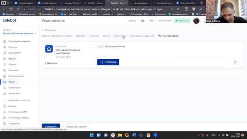Image resolution: width=247 pixels, height=139 pixels.
Task: Go to the Задачи section
Action: click(x=12, y=59)
